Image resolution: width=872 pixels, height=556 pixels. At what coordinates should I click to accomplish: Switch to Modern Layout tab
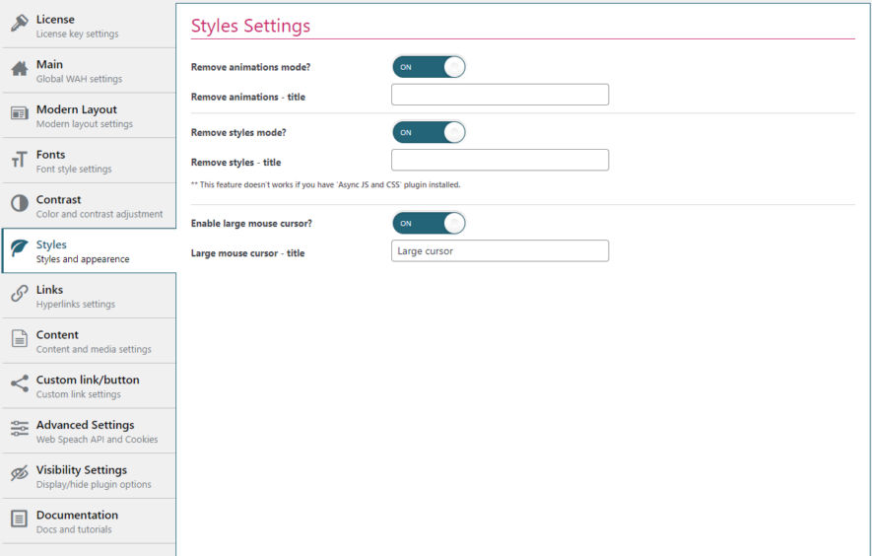89,115
